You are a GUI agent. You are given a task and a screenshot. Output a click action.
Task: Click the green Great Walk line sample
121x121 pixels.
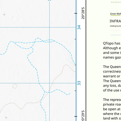[x=116, y=15]
